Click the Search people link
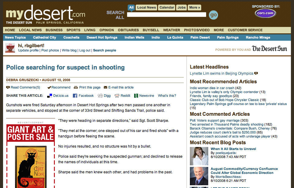 pos(105,51)
